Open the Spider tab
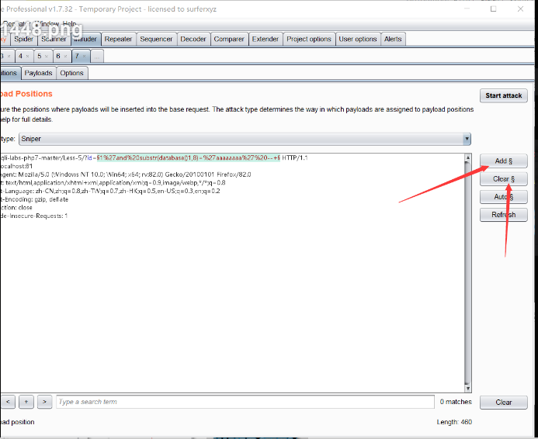This screenshot has height=439, width=538. coord(23,39)
